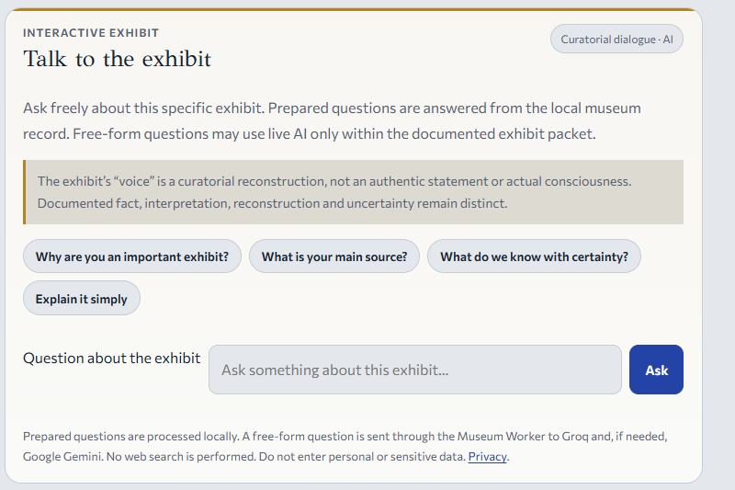Image resolution: width=735 pixels, height=490 pixels.
Task: Submit the question with the Ask button
Action: coord(656,370)
